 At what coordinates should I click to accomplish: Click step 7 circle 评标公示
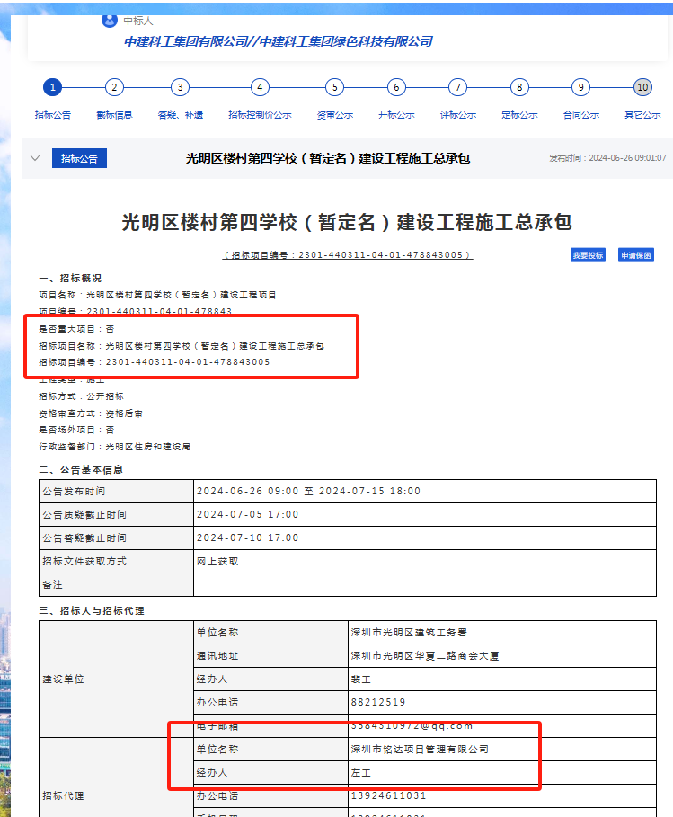coord(458,87)
